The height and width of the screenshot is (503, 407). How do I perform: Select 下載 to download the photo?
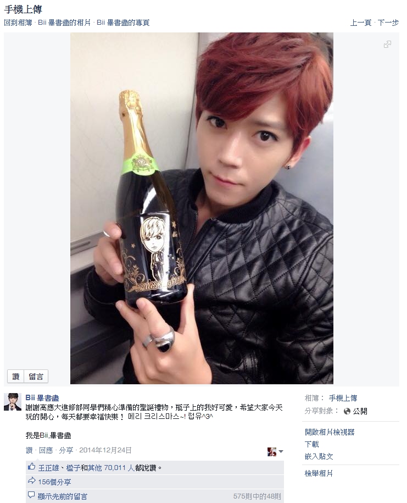tap(312, 444)
